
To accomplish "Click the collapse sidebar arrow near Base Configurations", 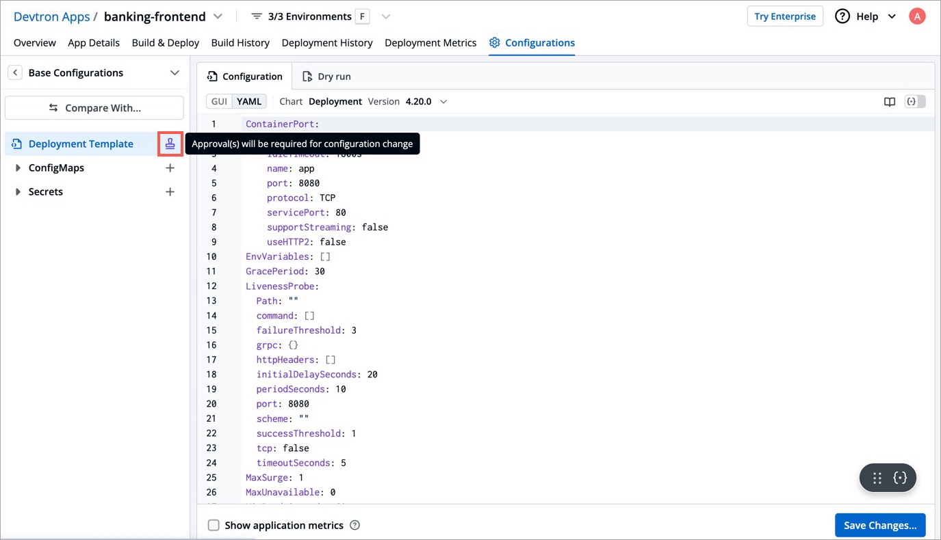I will coord(15,72).
